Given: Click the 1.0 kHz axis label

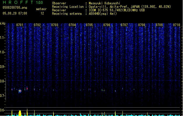Looking at the screenshot, I should click(3, 52).
